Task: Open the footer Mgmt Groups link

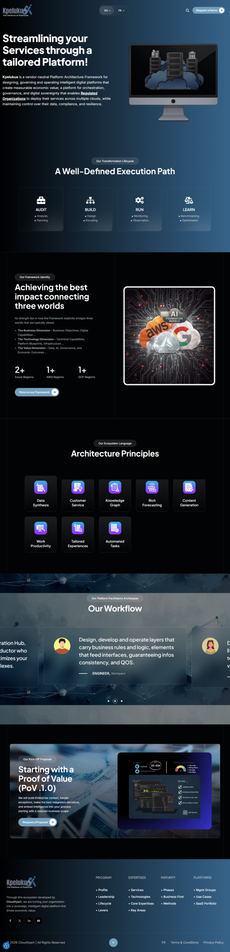Action: click(x=206, y=890)
